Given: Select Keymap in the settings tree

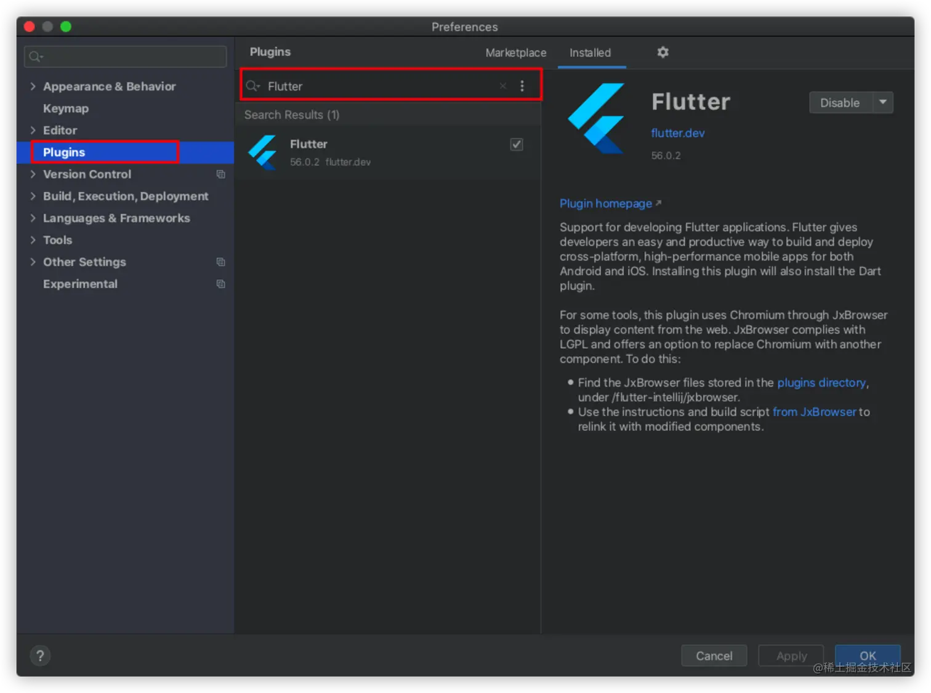Looking at the screenshot, I should 66,108.
